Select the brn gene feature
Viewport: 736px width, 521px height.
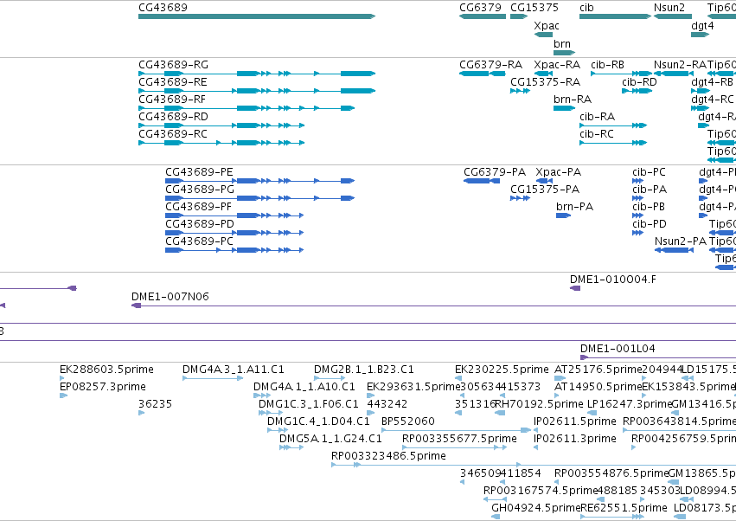coord(564,53)
